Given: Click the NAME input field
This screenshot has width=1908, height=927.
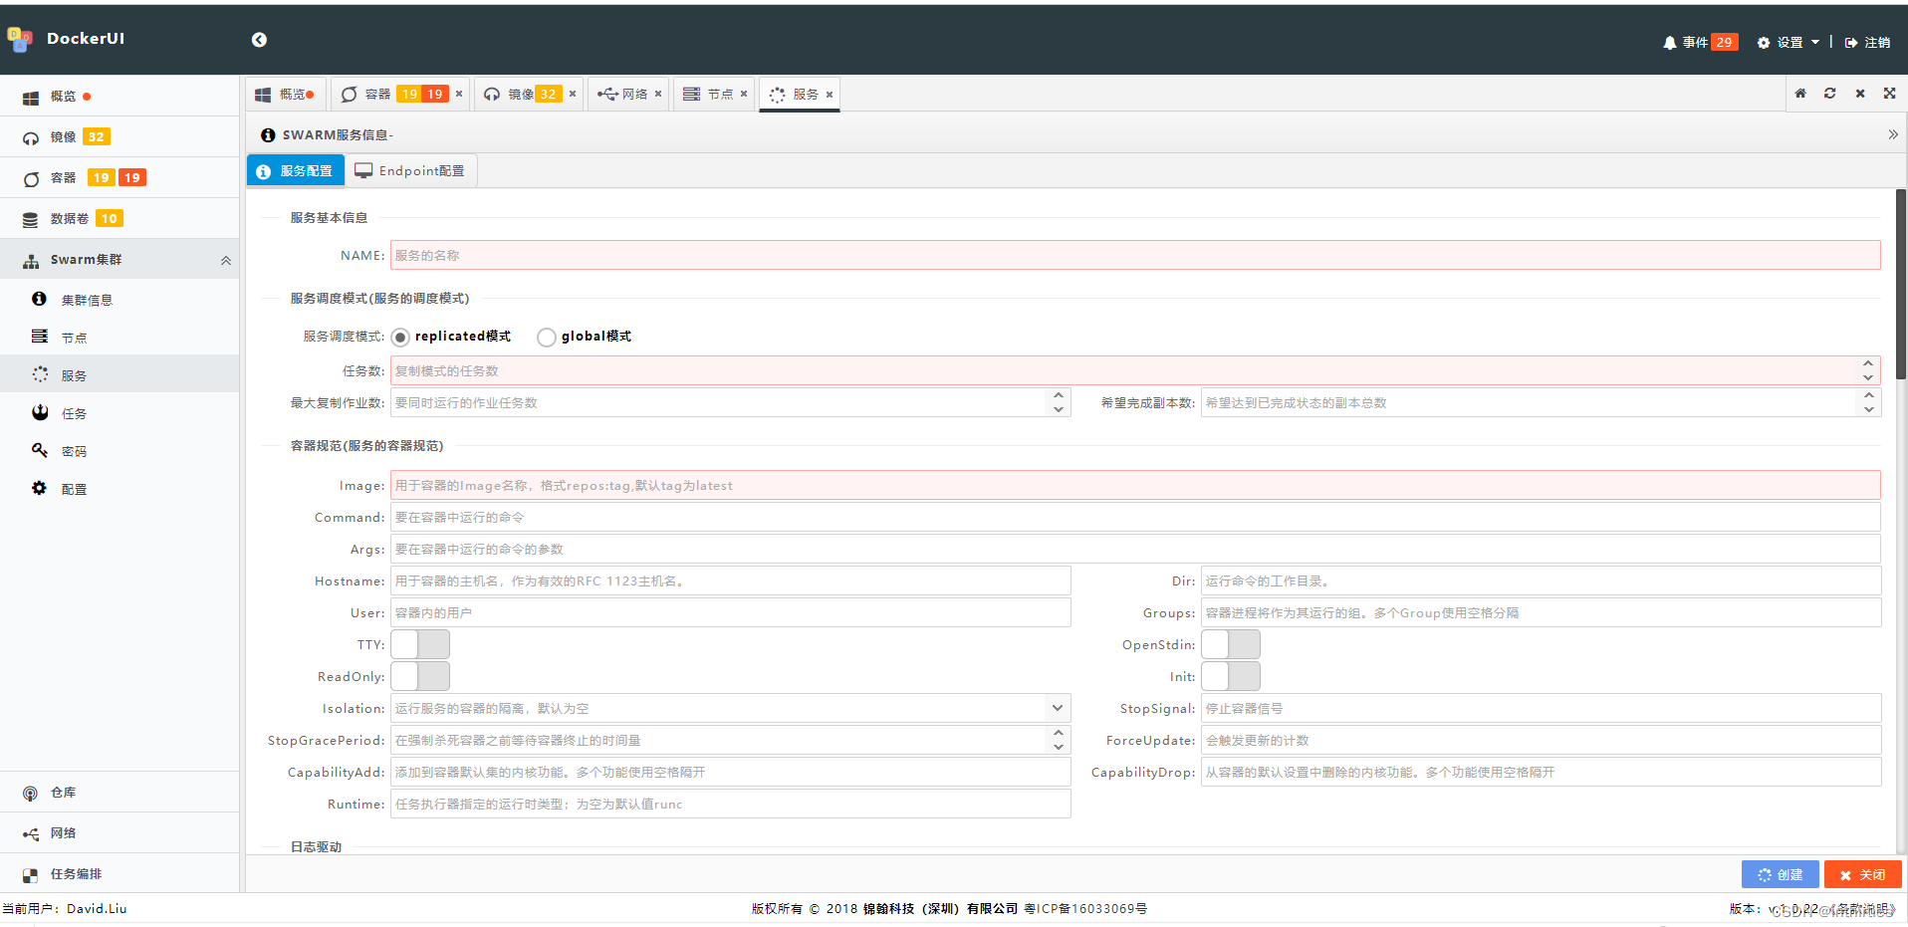Looking at the screenshot, I should [x=1135, y=256].
